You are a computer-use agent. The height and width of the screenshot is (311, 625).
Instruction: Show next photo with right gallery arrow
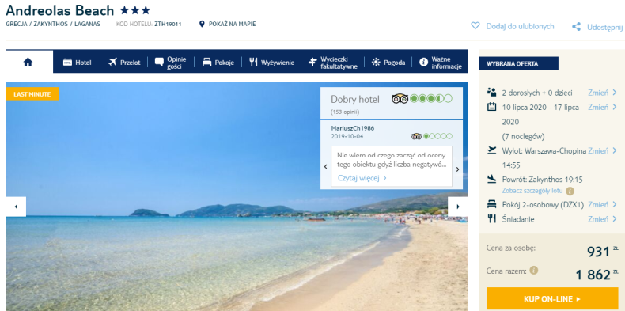pyautogui.click(x=457, y=207)
